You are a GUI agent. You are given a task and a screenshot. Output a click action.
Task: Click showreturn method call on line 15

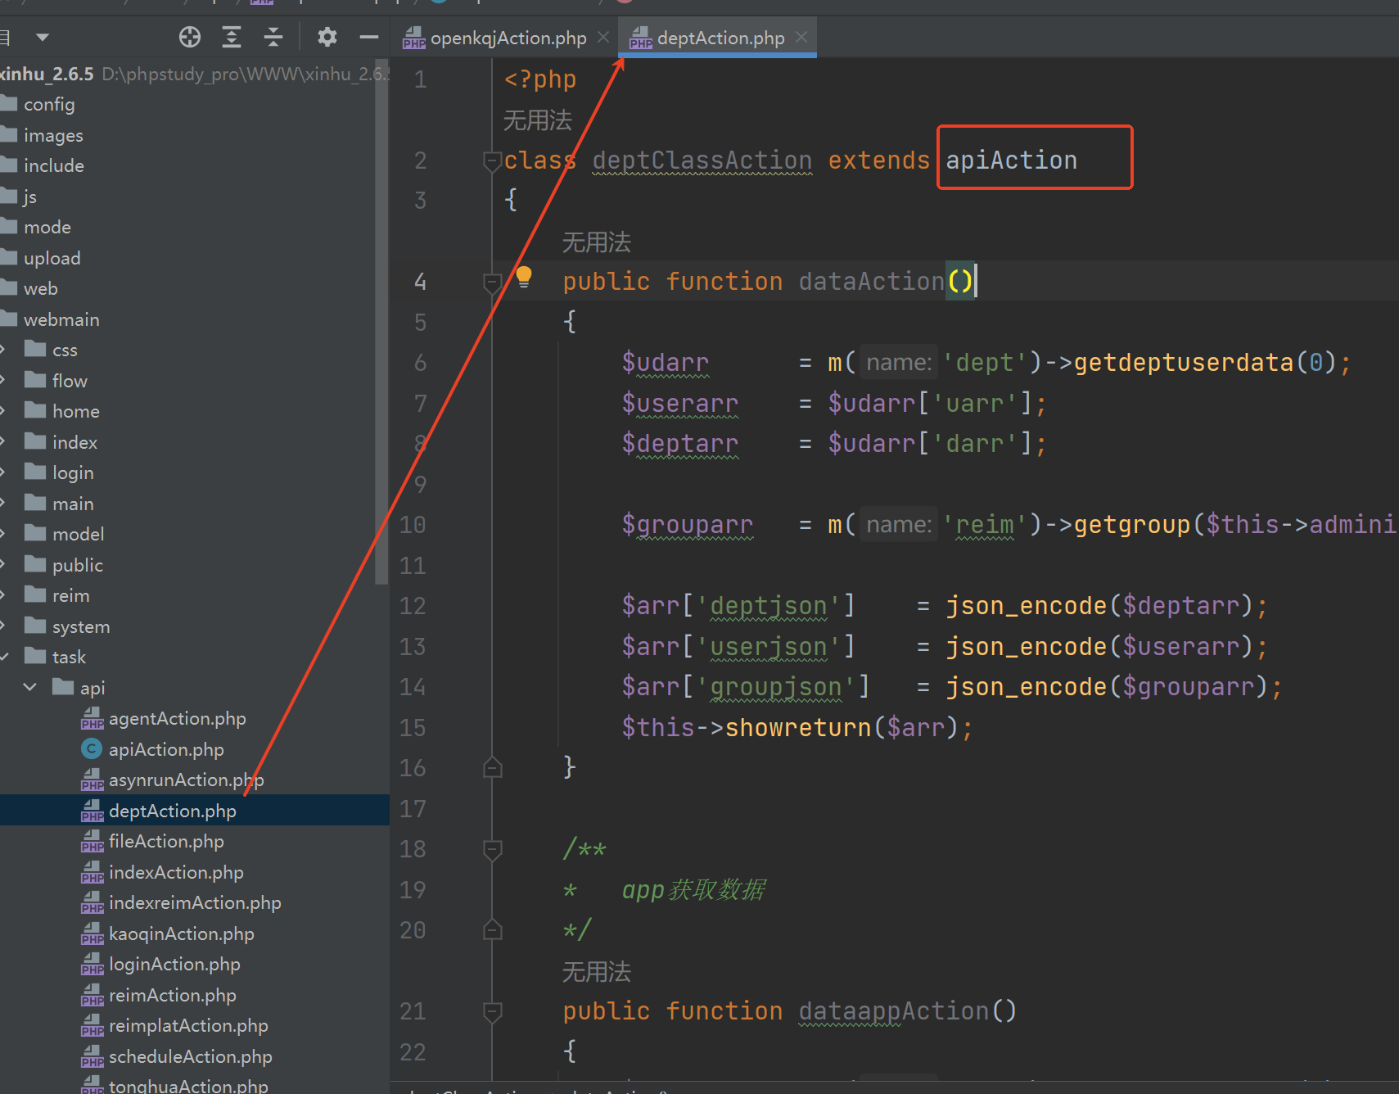coord(798,727)
